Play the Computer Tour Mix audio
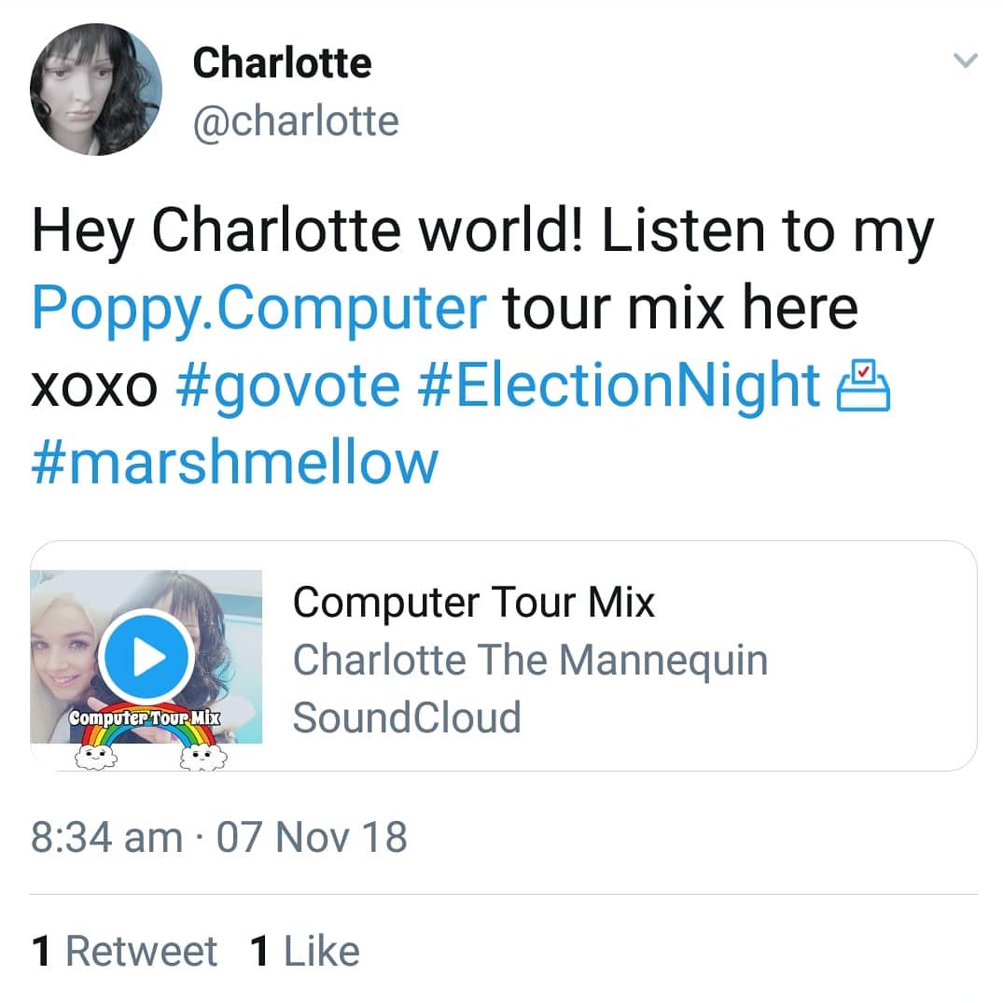The height and width of the screenshot is (1003, 1003). point(146,657)
